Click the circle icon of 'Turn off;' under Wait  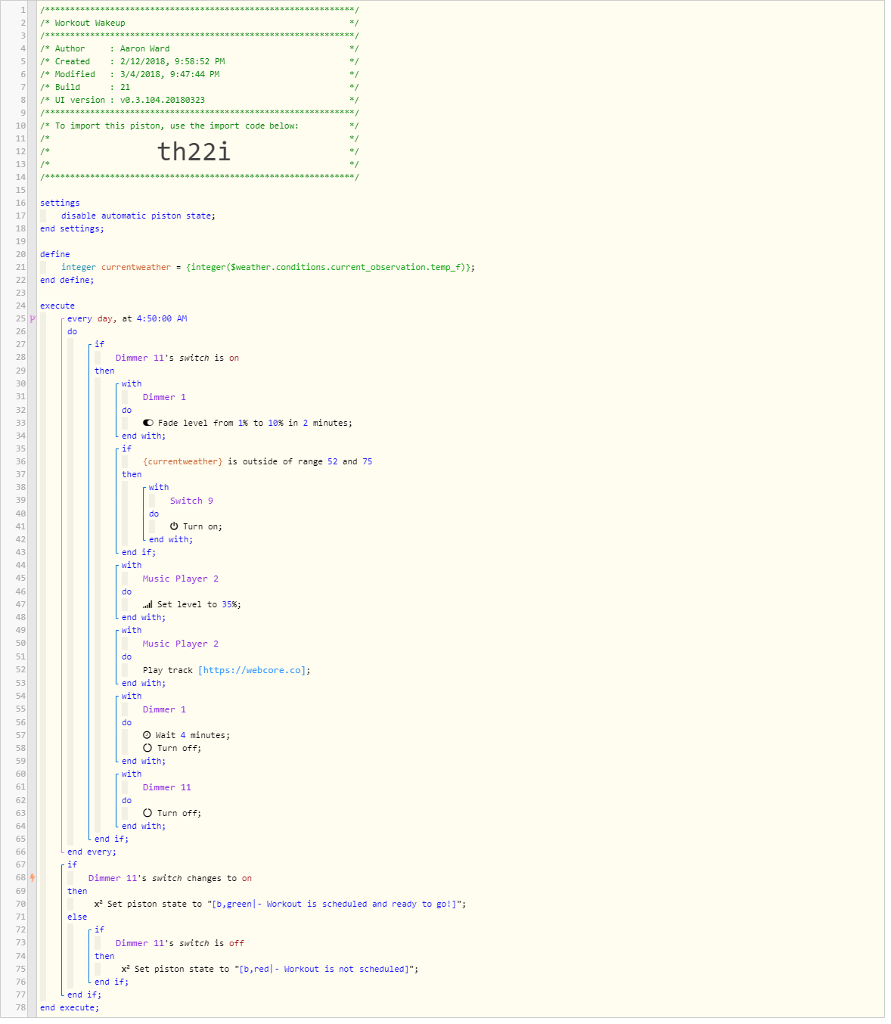[147, 748]
